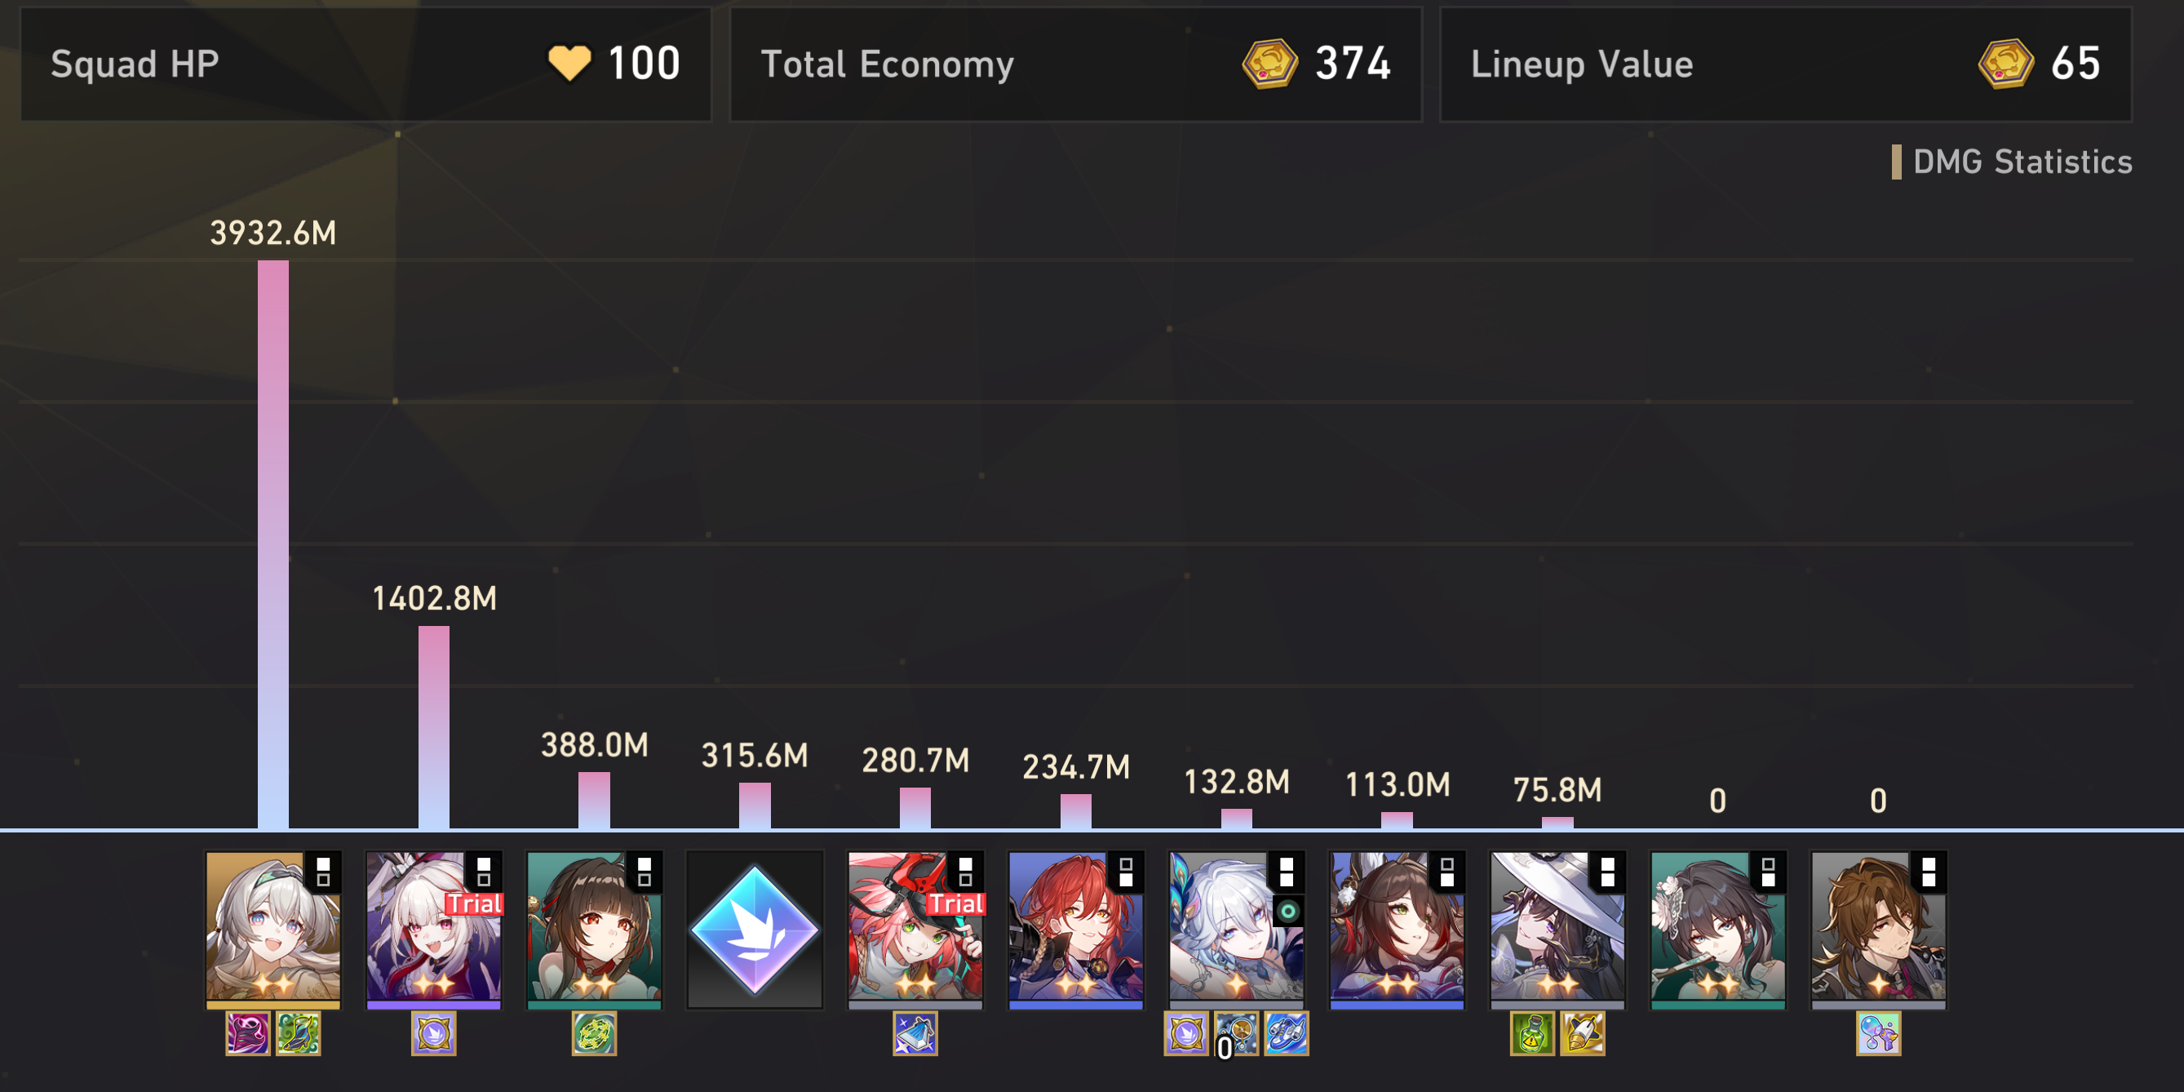Click the white witch hat character portrait
The height and width of the screenshot is (1092, 2184).
click(1557, 930)
